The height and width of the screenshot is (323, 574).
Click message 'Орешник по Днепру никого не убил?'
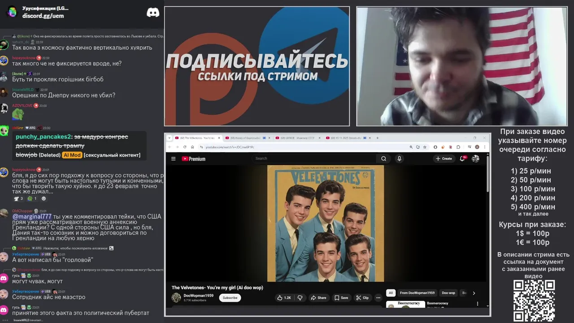[64, 95]
